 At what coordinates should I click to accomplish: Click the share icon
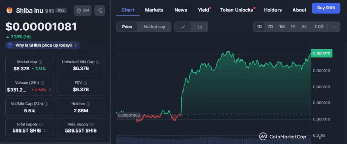point(100,10)
